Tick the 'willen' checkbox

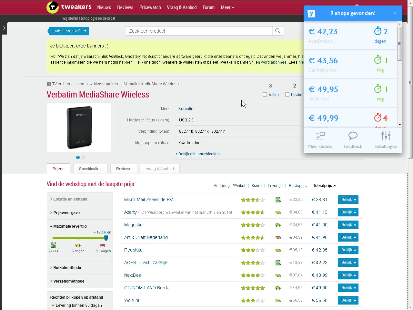tap(265, 95)
